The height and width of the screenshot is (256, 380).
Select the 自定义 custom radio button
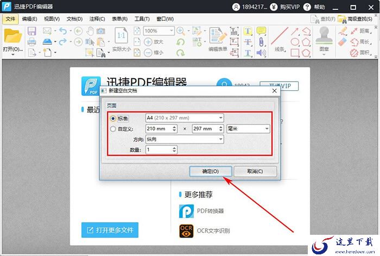(x=113, y=129)
